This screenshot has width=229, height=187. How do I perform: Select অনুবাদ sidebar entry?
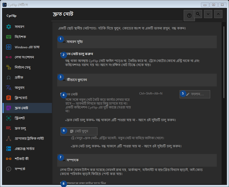[27, 88]
